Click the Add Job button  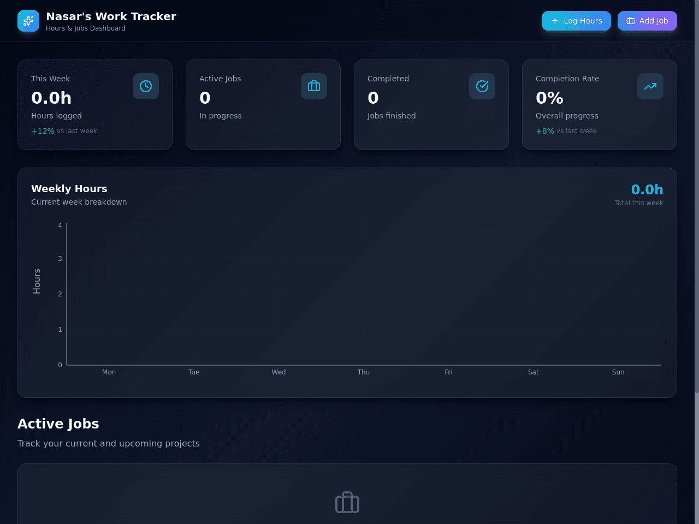point(647,21)
